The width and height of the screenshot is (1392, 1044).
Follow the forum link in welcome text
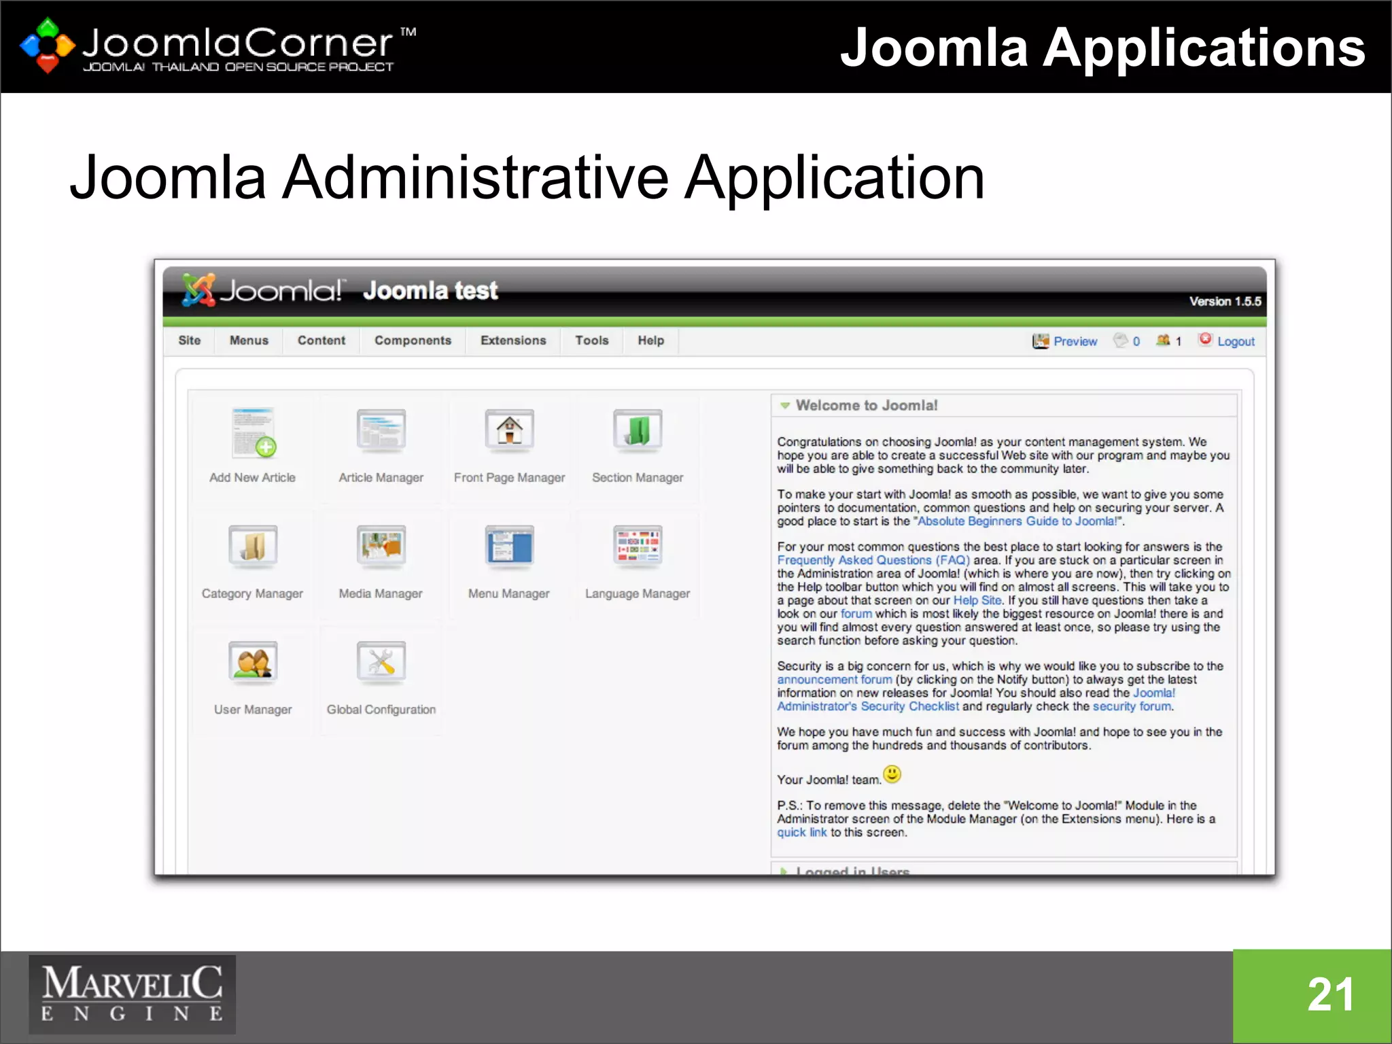(x=856, y=614)
